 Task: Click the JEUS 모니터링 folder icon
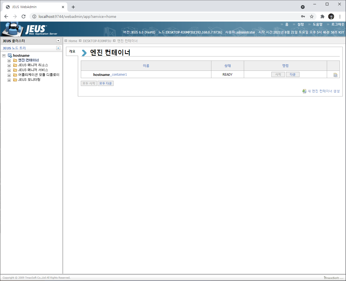(15, 80)
